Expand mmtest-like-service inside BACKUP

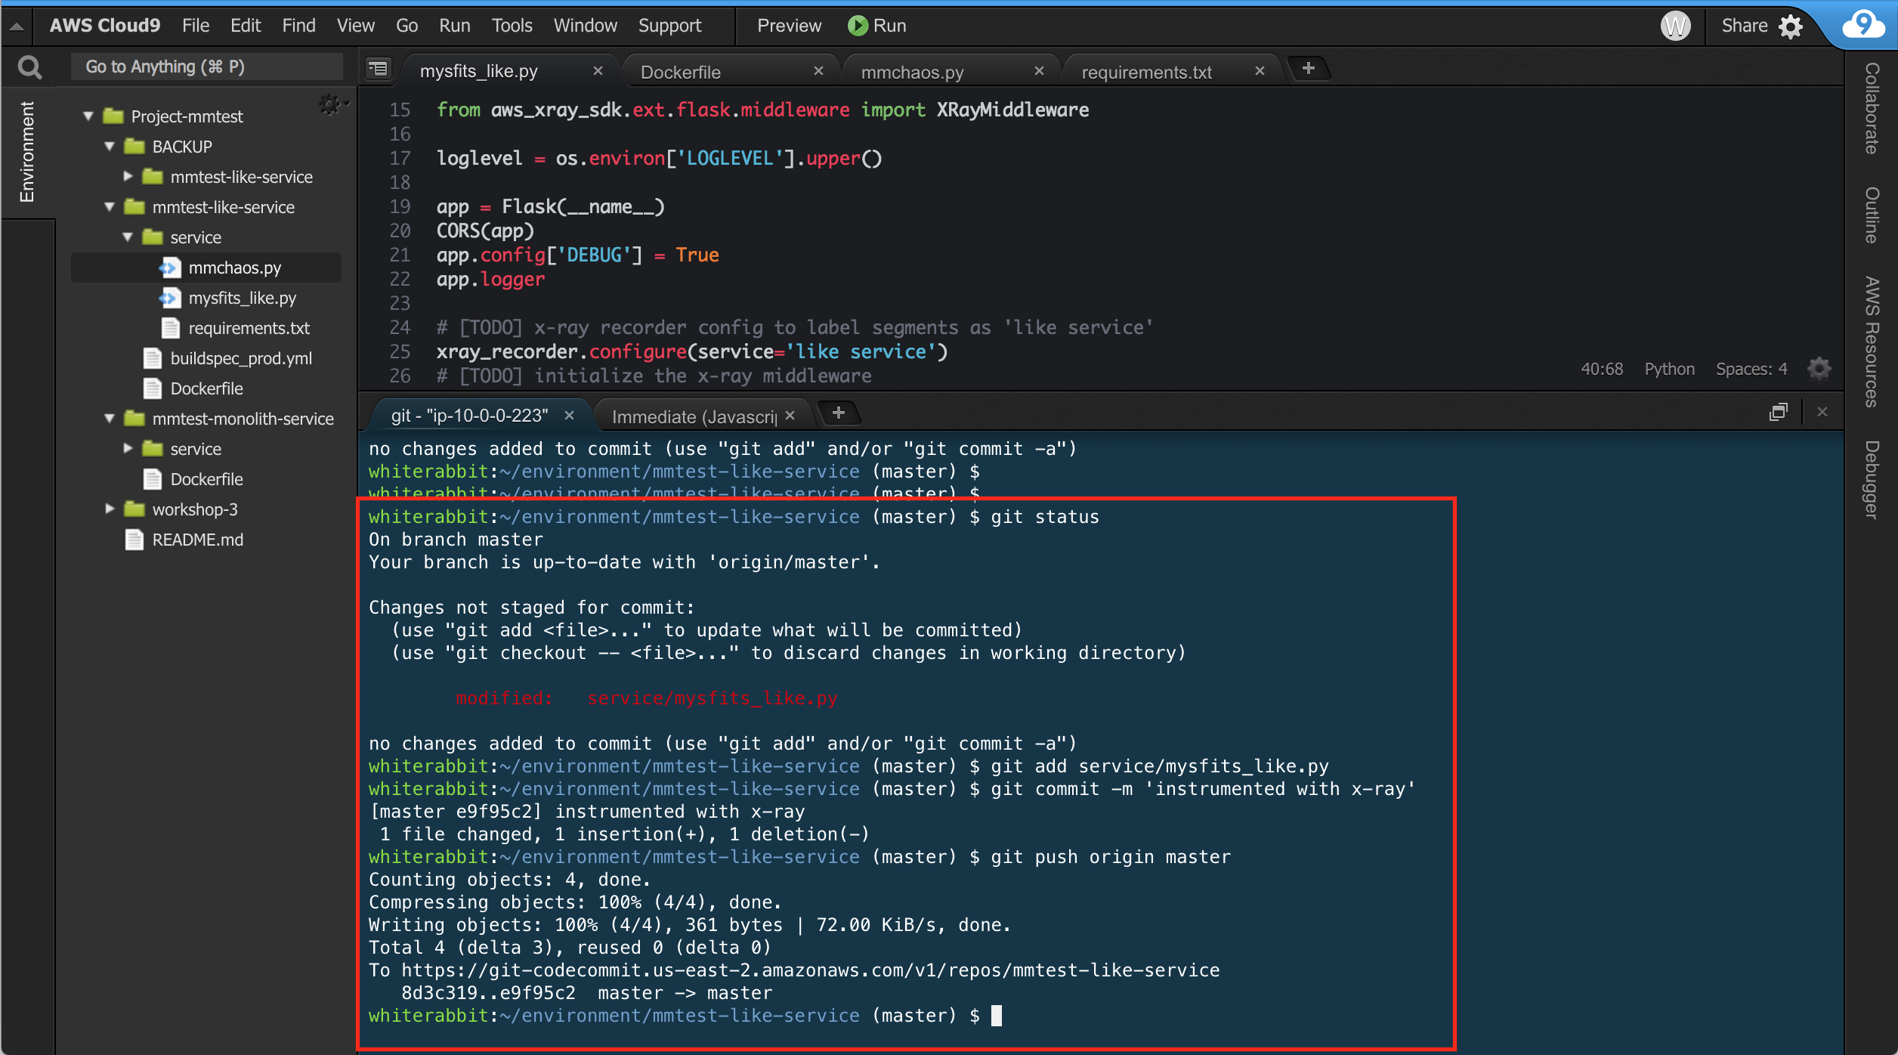point(128,177)
